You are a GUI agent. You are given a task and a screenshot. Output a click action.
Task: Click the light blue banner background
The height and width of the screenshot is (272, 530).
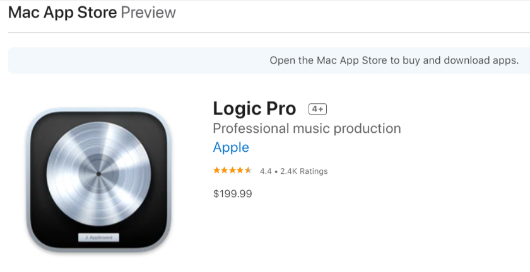pos(135,60)
